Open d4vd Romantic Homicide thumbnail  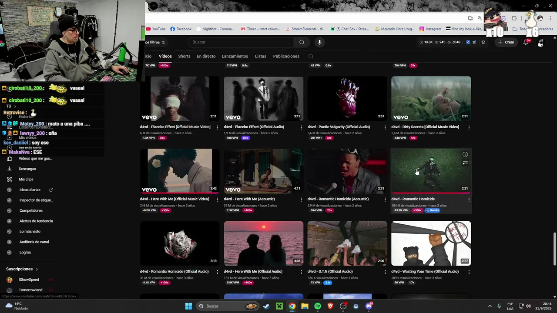click(431, 171)
